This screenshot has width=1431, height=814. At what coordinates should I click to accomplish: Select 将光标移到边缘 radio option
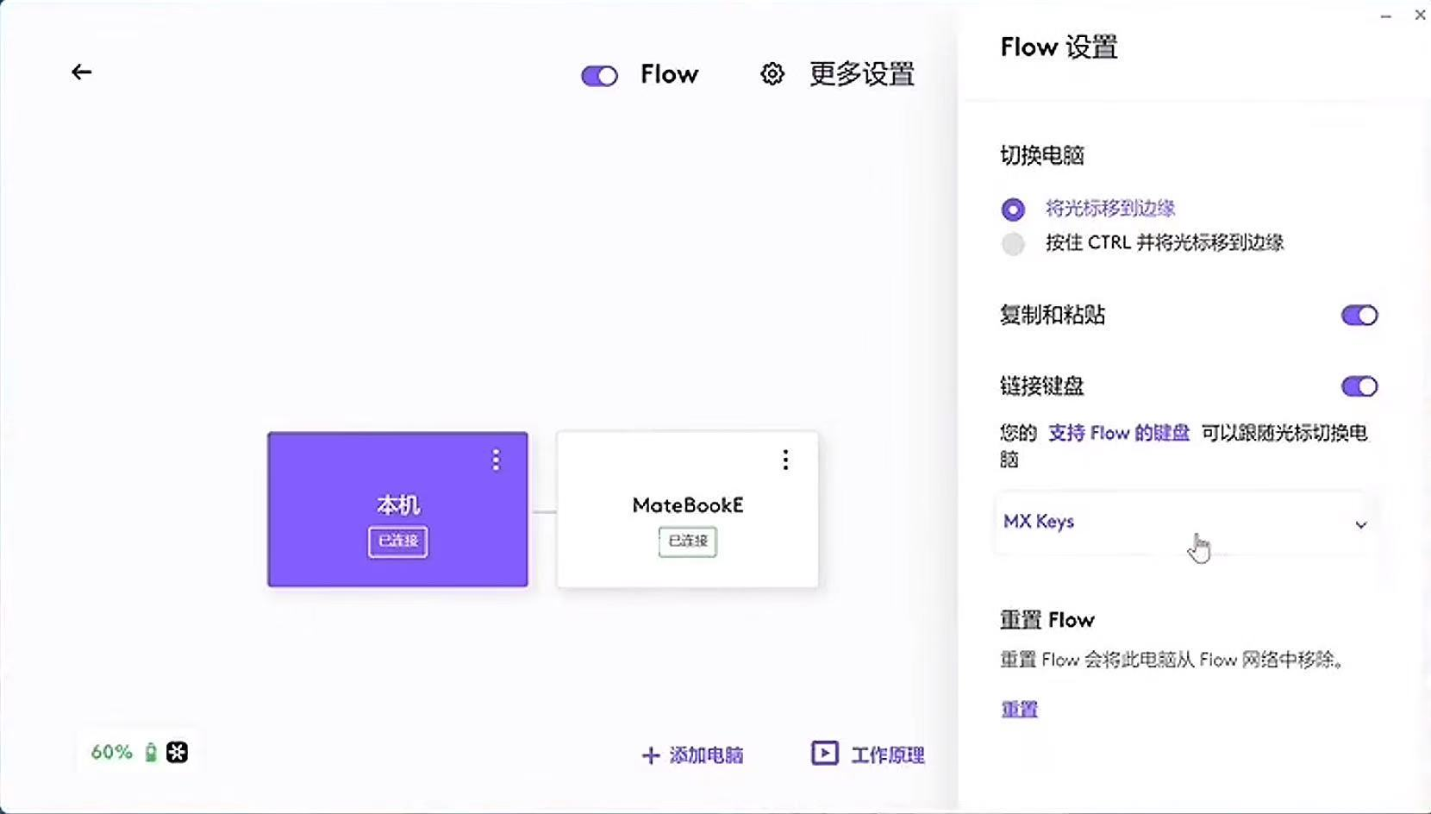1013,209
